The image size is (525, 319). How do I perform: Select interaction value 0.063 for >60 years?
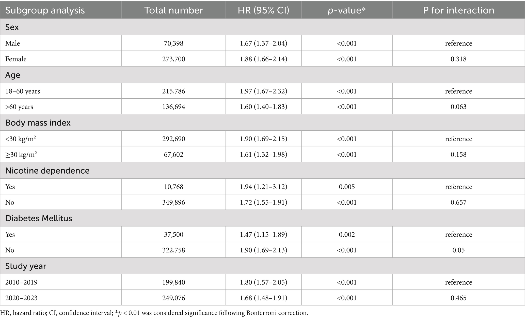point(458,107)
